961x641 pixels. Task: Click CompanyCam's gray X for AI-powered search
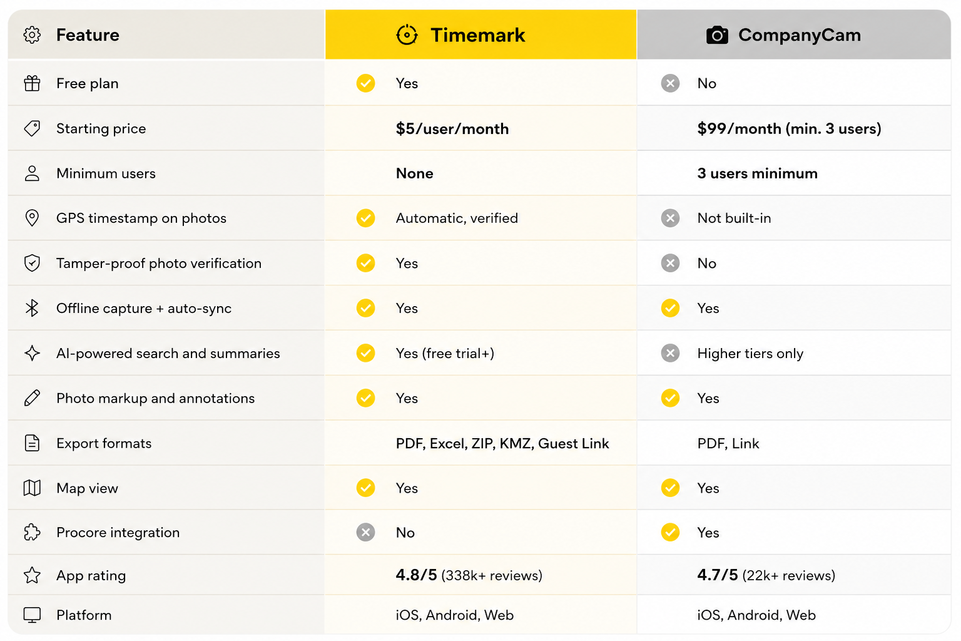click(670, 353)
